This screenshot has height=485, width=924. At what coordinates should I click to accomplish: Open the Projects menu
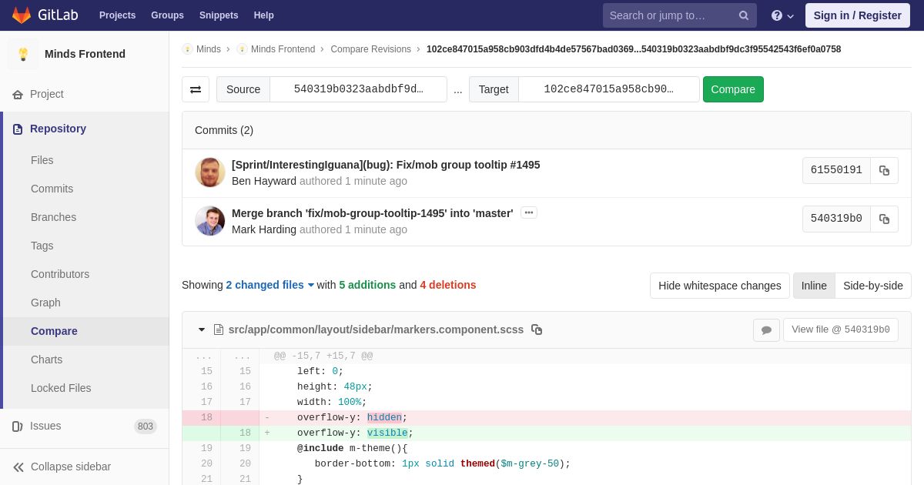coord(117,15)
